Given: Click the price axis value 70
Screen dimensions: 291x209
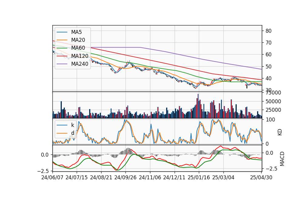Looking at the screenshot, I should (x=268, y=43).
